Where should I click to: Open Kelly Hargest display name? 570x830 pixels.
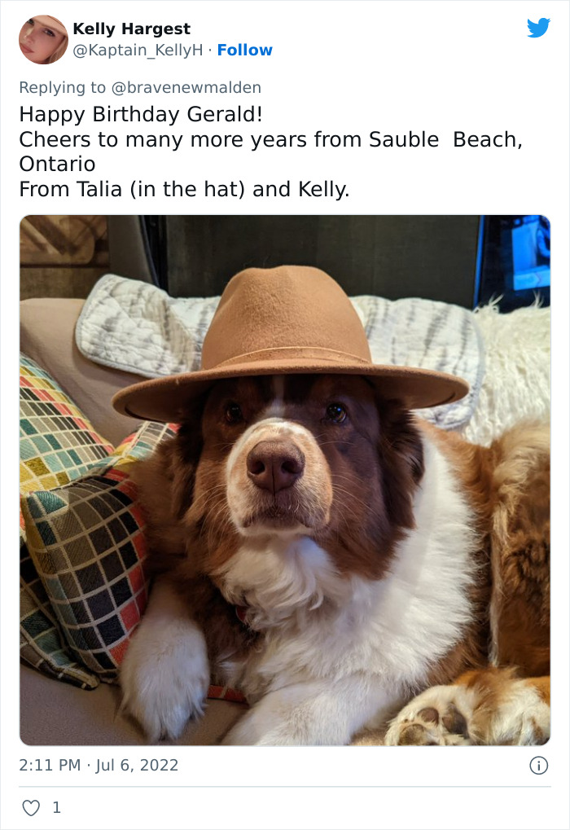click(x=131, y=29)
